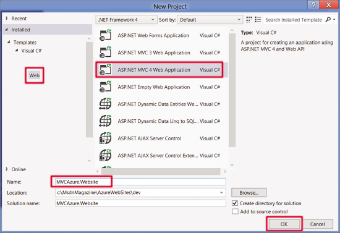Viewport: 340px width, 233px height.
Task: Click the AJAX Server Control Extender icon
Action: (105, 155)
